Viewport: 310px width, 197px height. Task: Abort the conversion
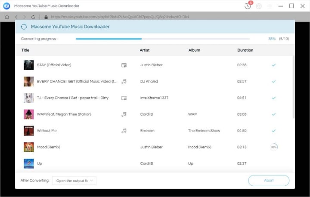269,180
